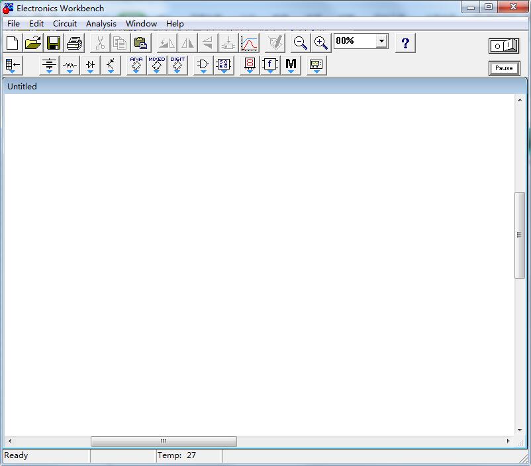Maximize the Electronics Workbench window

(489, 7)
